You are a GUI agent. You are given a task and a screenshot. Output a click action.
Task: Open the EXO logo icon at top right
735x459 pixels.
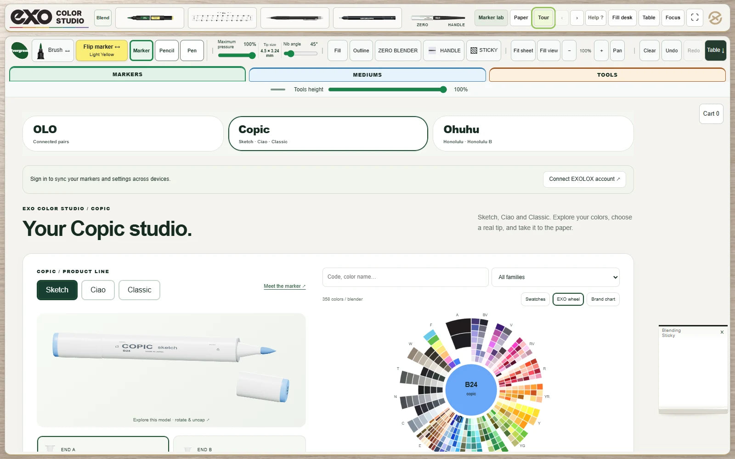715,18
